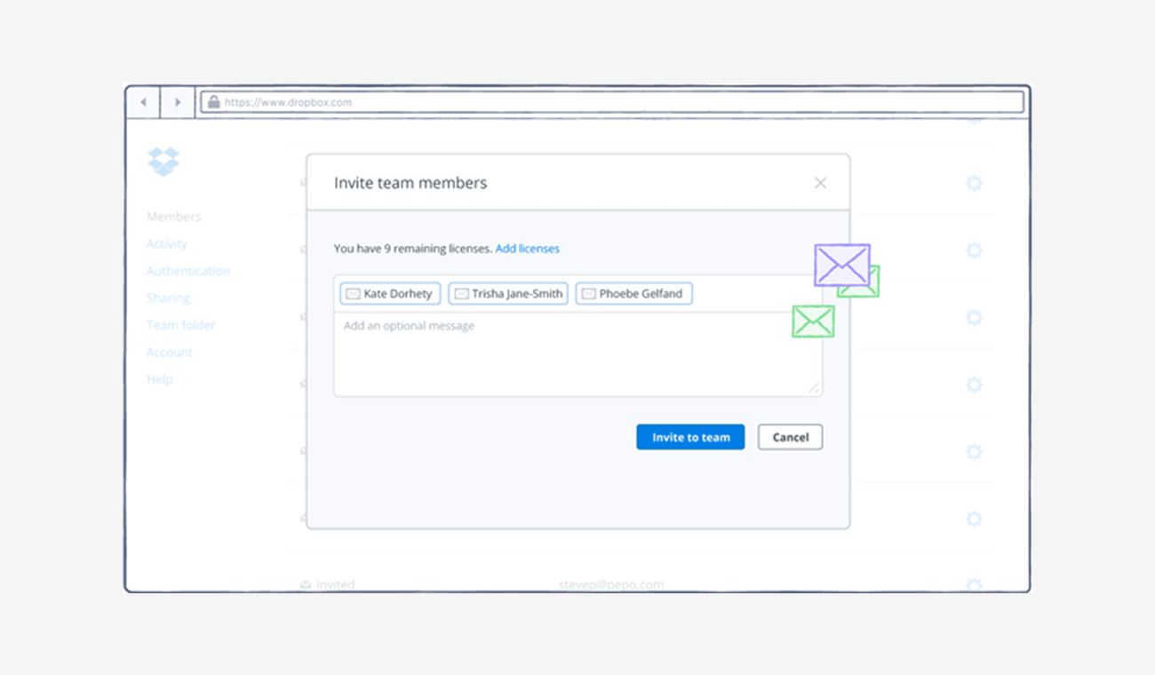
Task: Close the Invite team members dialog
Action: pyautogui.click(x=820, y=183)
